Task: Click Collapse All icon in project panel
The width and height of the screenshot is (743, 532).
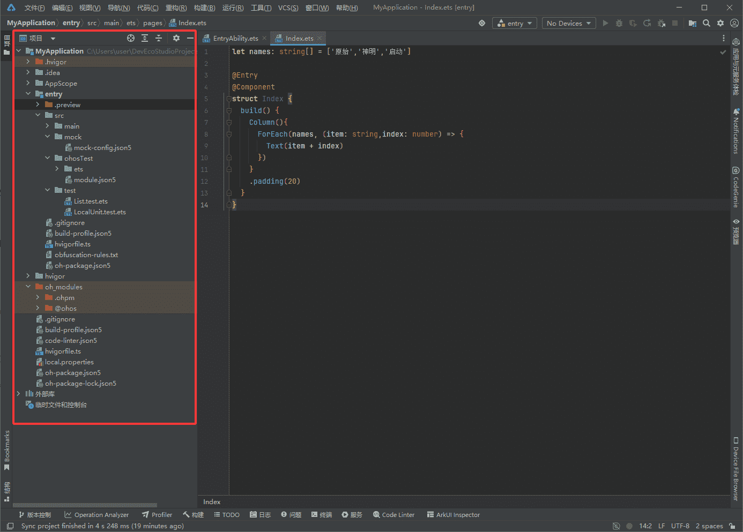Action: click(159, 38)
